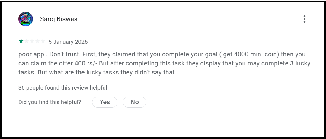Click the black bar above the review card
Screen dimensions: 326x139
pyautogui.click(x=163, y=1)
